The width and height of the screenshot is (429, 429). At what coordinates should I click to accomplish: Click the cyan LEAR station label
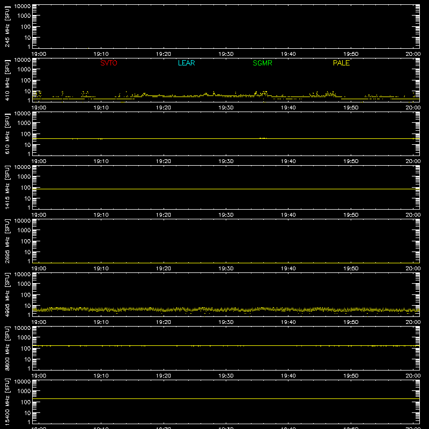coord(186,63)
